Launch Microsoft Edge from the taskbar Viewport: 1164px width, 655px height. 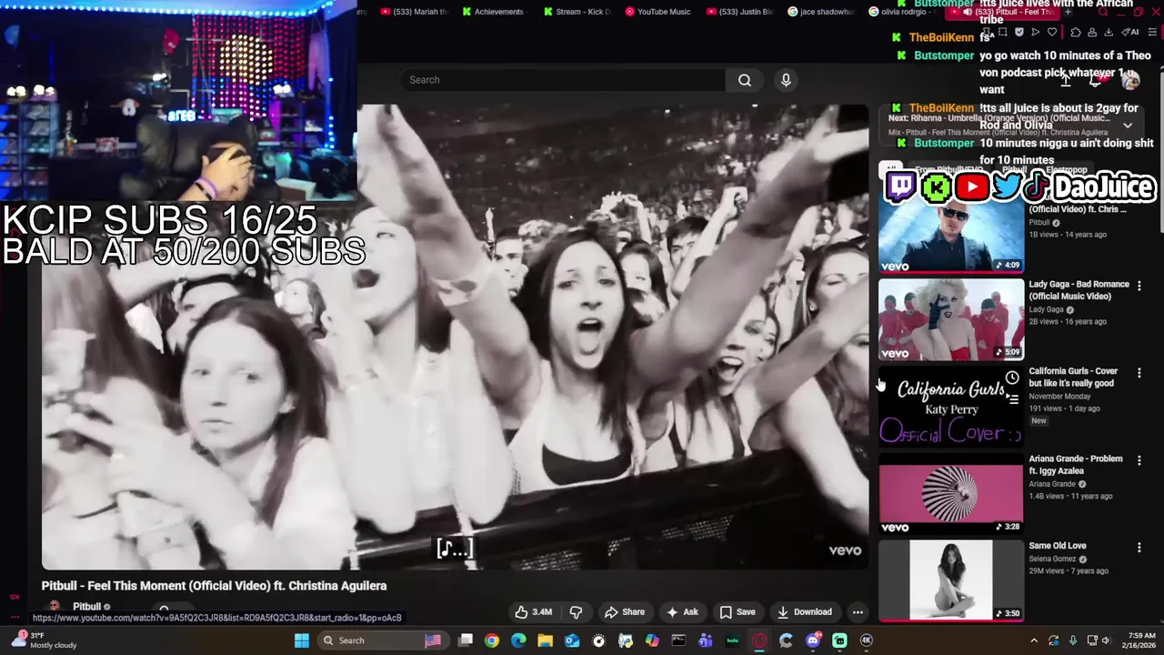click(x=518, y=640)
